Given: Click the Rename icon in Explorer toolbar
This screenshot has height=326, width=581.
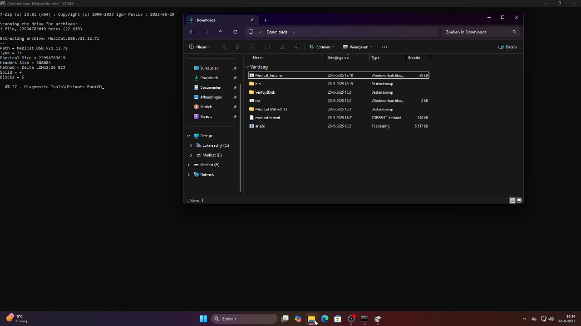Looking at the screenshot, I should 267,47.
